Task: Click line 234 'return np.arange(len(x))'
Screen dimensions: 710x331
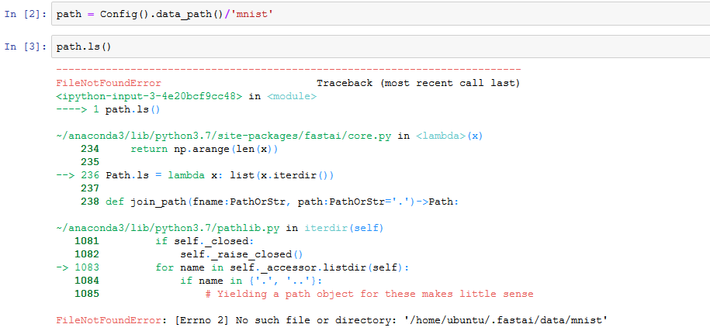Action: [x=203, y=149]
